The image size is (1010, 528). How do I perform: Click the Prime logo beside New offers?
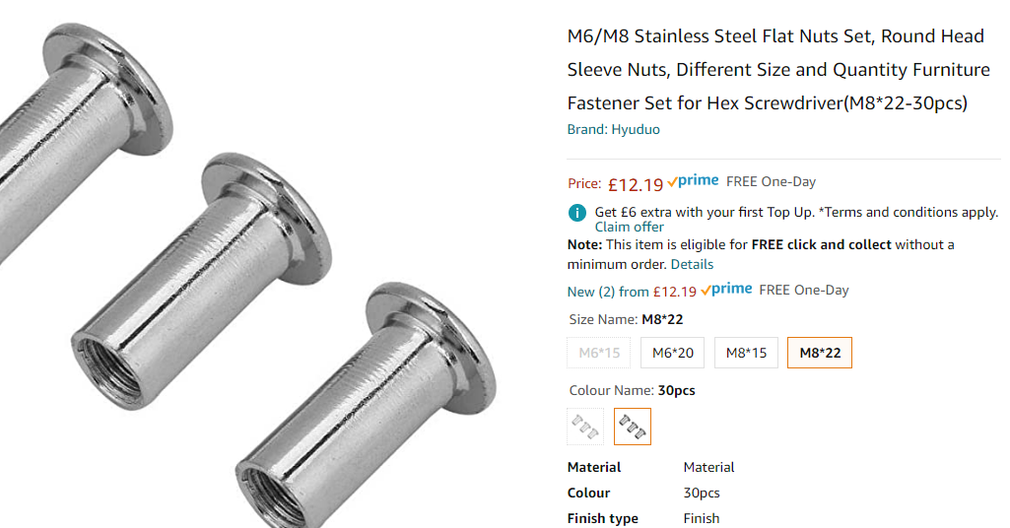(x=726, y=290)
